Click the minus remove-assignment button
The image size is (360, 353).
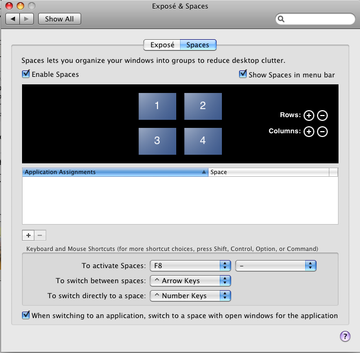coord(40,235)
